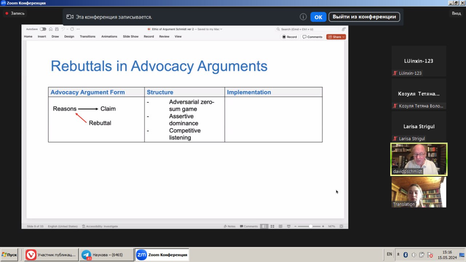466x262 pixels.
Task: Open the Вход dropdown at top right
Action: 456,13
